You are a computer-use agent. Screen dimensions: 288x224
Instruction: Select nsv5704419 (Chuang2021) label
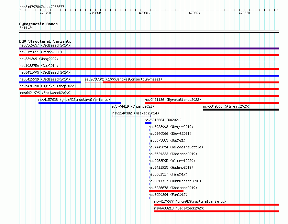click(x=132, y=106)
